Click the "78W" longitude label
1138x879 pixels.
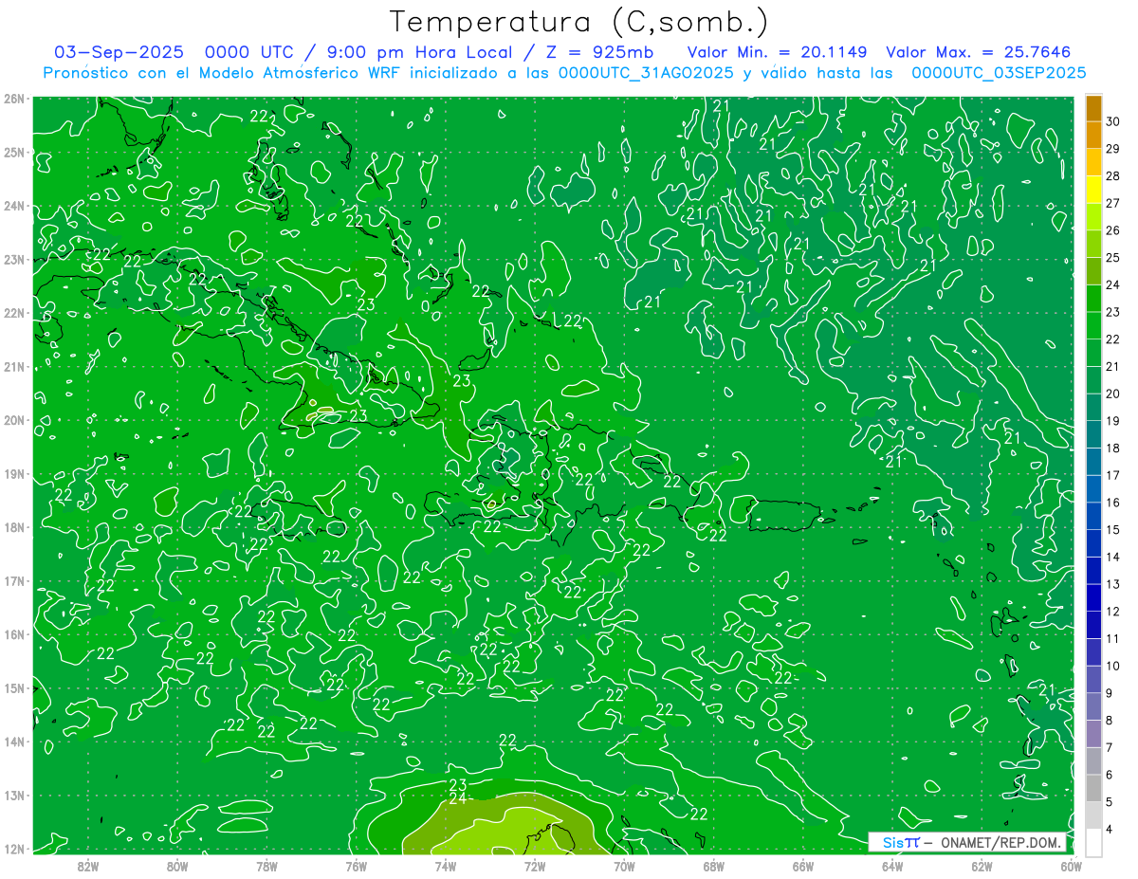[x=266, y=866]
